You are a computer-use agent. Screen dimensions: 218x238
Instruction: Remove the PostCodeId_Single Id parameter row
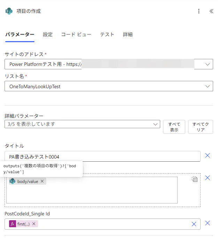[x=208, y=224]
